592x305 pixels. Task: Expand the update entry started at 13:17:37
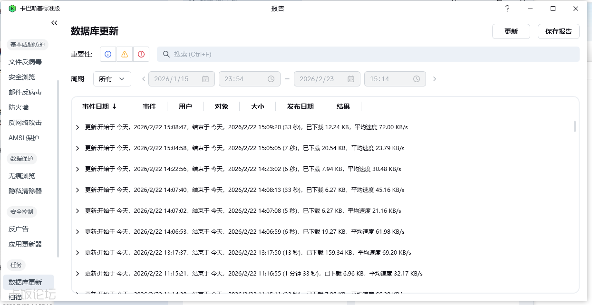[x=78, y=253]
